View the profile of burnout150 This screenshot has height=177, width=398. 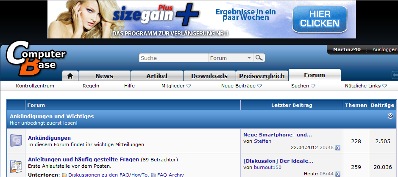click(x=267, y=167)
